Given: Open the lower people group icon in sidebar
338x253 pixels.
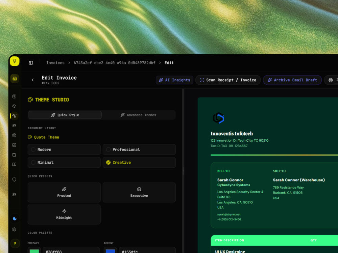Looking at the screenshot, I should coord(14,195).
